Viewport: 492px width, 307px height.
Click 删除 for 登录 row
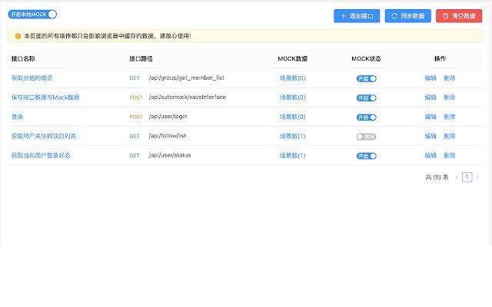[449, 117]
